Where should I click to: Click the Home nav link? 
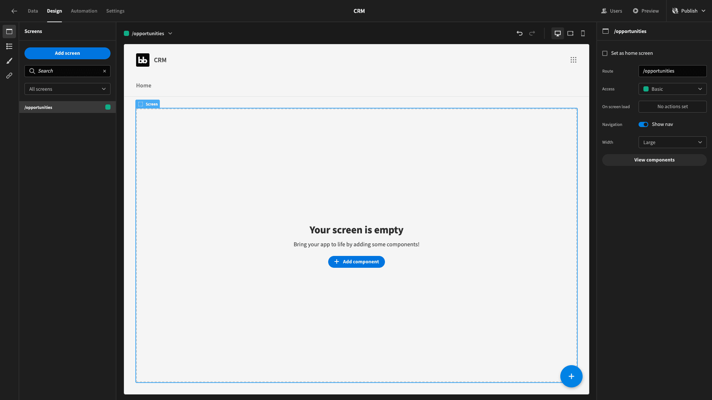[x=144, y=86]
